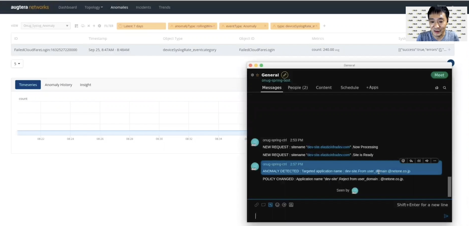Click the Seen by avatar icon
Image resolution: width=469 pixels, height=226 pixels.
[x=355, y=191]
